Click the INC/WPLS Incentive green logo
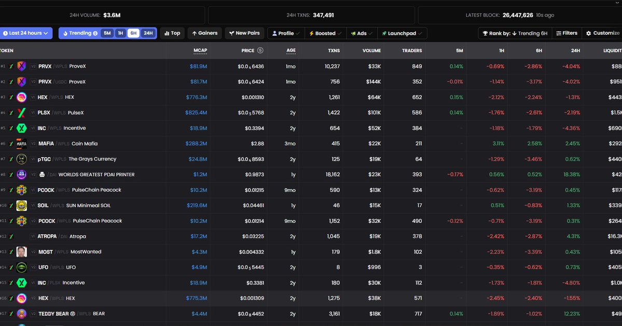The width and height of the screenshot is (622, 326). 21,128
